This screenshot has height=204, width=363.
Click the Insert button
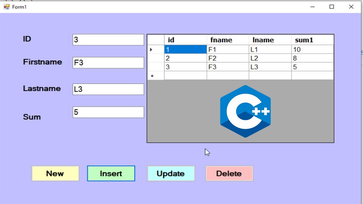coord(111,173)
